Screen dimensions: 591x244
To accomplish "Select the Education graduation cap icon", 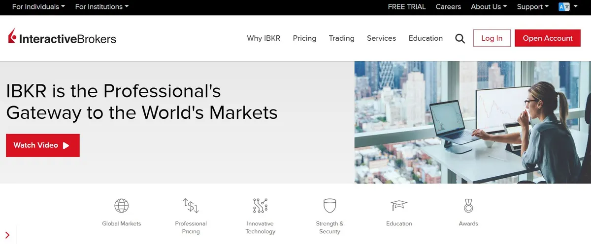I will pyautogui.click(x=399, y=205).
